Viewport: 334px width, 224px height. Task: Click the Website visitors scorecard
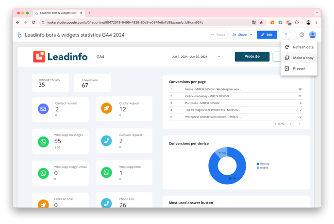click(x=50, y=83)
